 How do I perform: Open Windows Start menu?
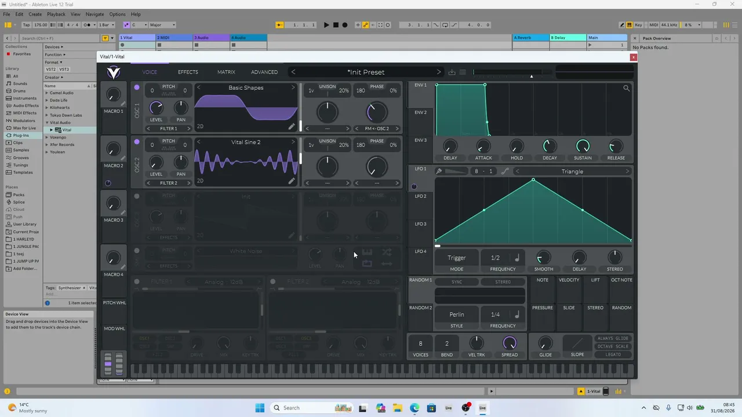point(259,408)
